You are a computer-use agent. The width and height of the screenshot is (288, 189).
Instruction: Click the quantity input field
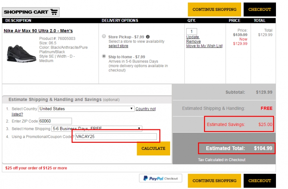click(192, 31)
